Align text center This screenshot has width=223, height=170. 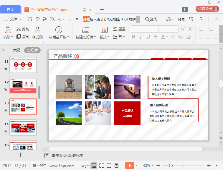click(208, 37)
